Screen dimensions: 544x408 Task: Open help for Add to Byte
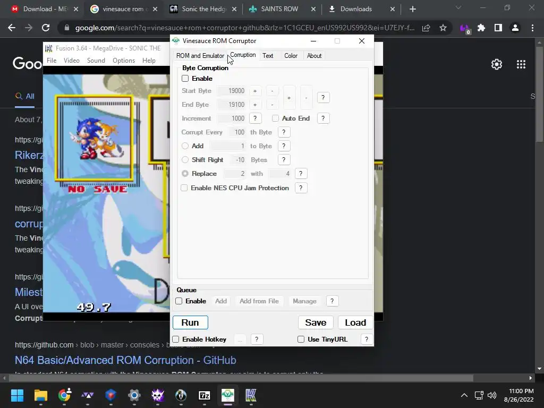[284, 146]
